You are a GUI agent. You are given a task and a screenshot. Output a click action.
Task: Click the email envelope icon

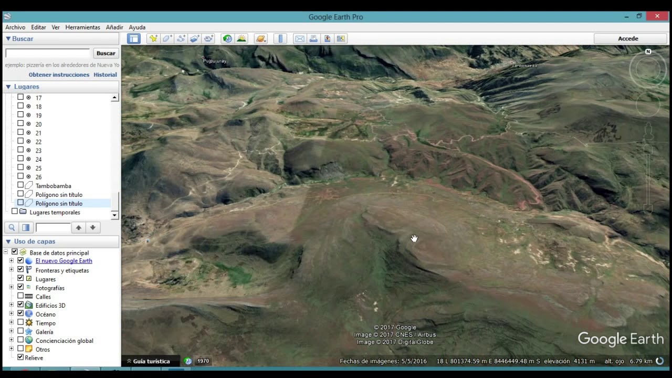(x=300, y=38)
